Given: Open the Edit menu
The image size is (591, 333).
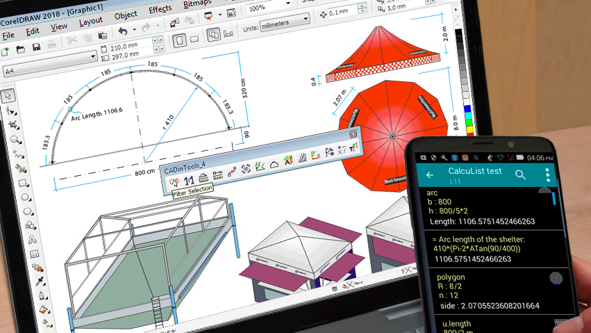Looking at the screenshot, I should point(33,31).
